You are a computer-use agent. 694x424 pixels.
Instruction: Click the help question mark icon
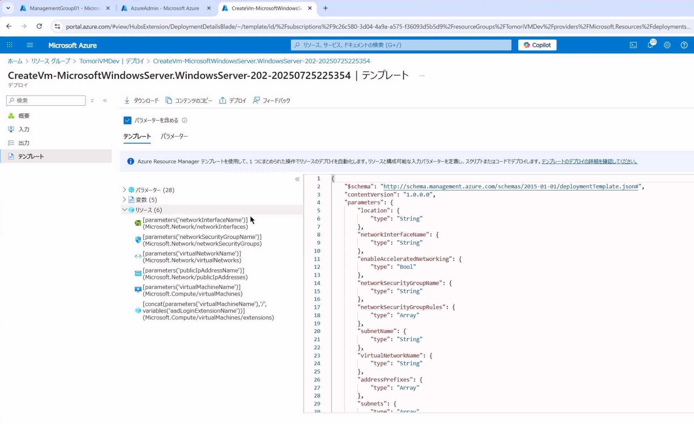[684, 45]
